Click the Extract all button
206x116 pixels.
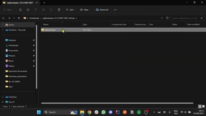(102, 10)
